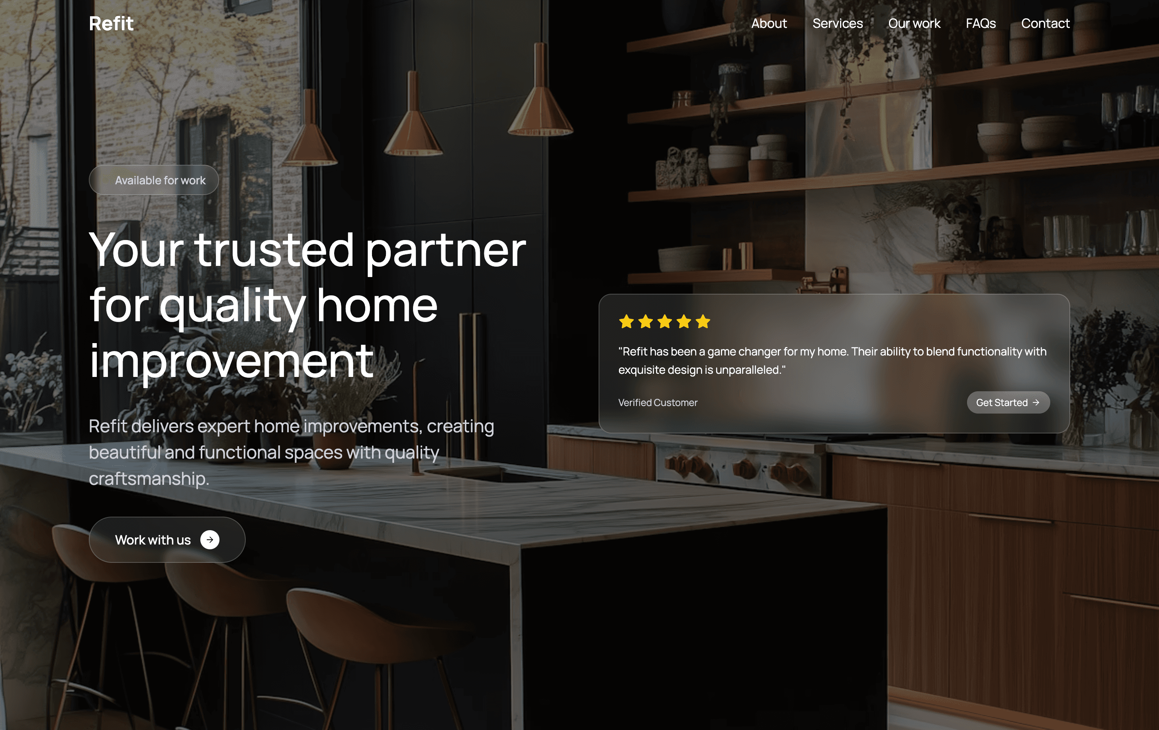This screenshot has width=1159, height=730.
Task: Go to the Services section
Action: [x=838, y=23]
